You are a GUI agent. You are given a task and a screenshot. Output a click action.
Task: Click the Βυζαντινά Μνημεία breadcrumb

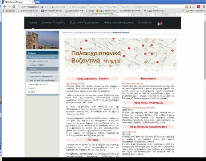[121, 32]
